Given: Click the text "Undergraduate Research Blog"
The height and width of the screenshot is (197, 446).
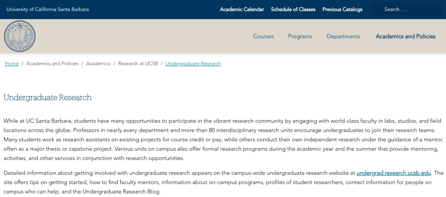Looking at the screenshot, I should click(121, 191).
